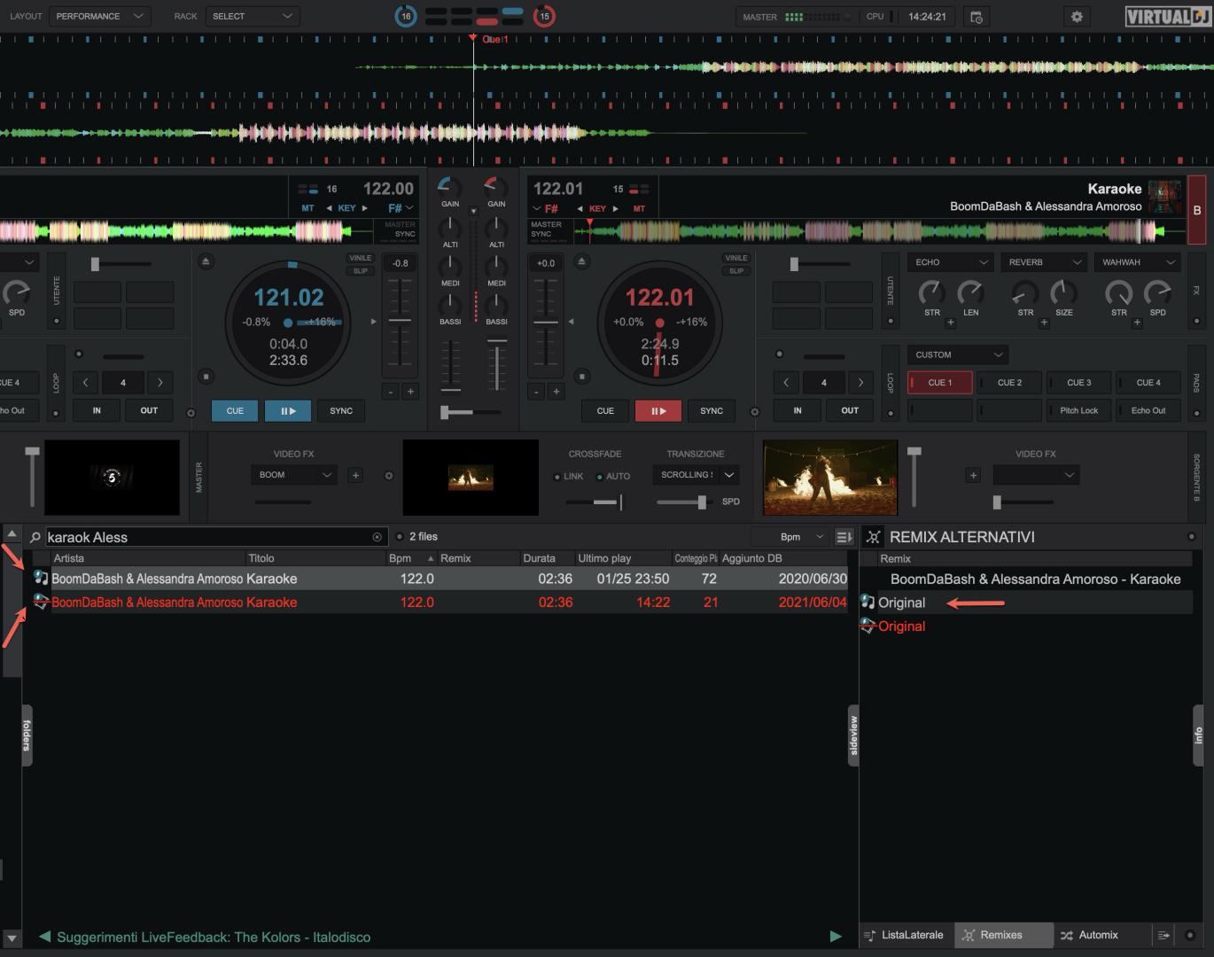Open the info side tab
1214x957 pixels.
pos(1198,735)
